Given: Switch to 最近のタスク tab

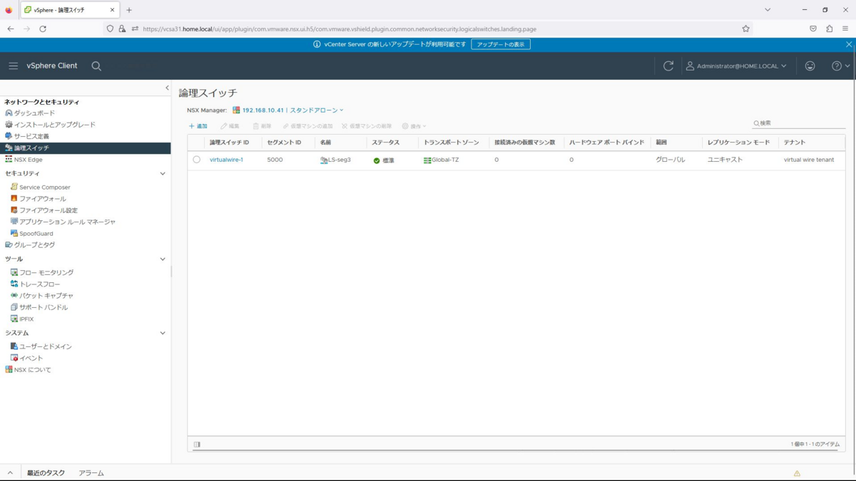Looking at the screenshot, I should [46, 473].
